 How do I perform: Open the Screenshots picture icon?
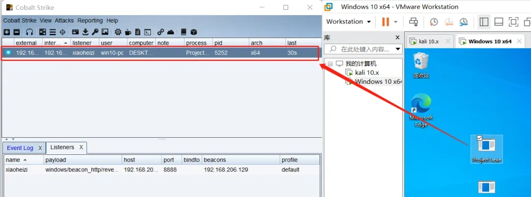105,32
